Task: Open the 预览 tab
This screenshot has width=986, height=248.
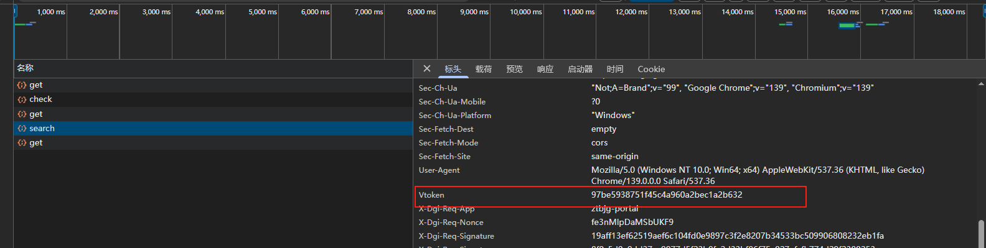Action: tap(514, 69)
